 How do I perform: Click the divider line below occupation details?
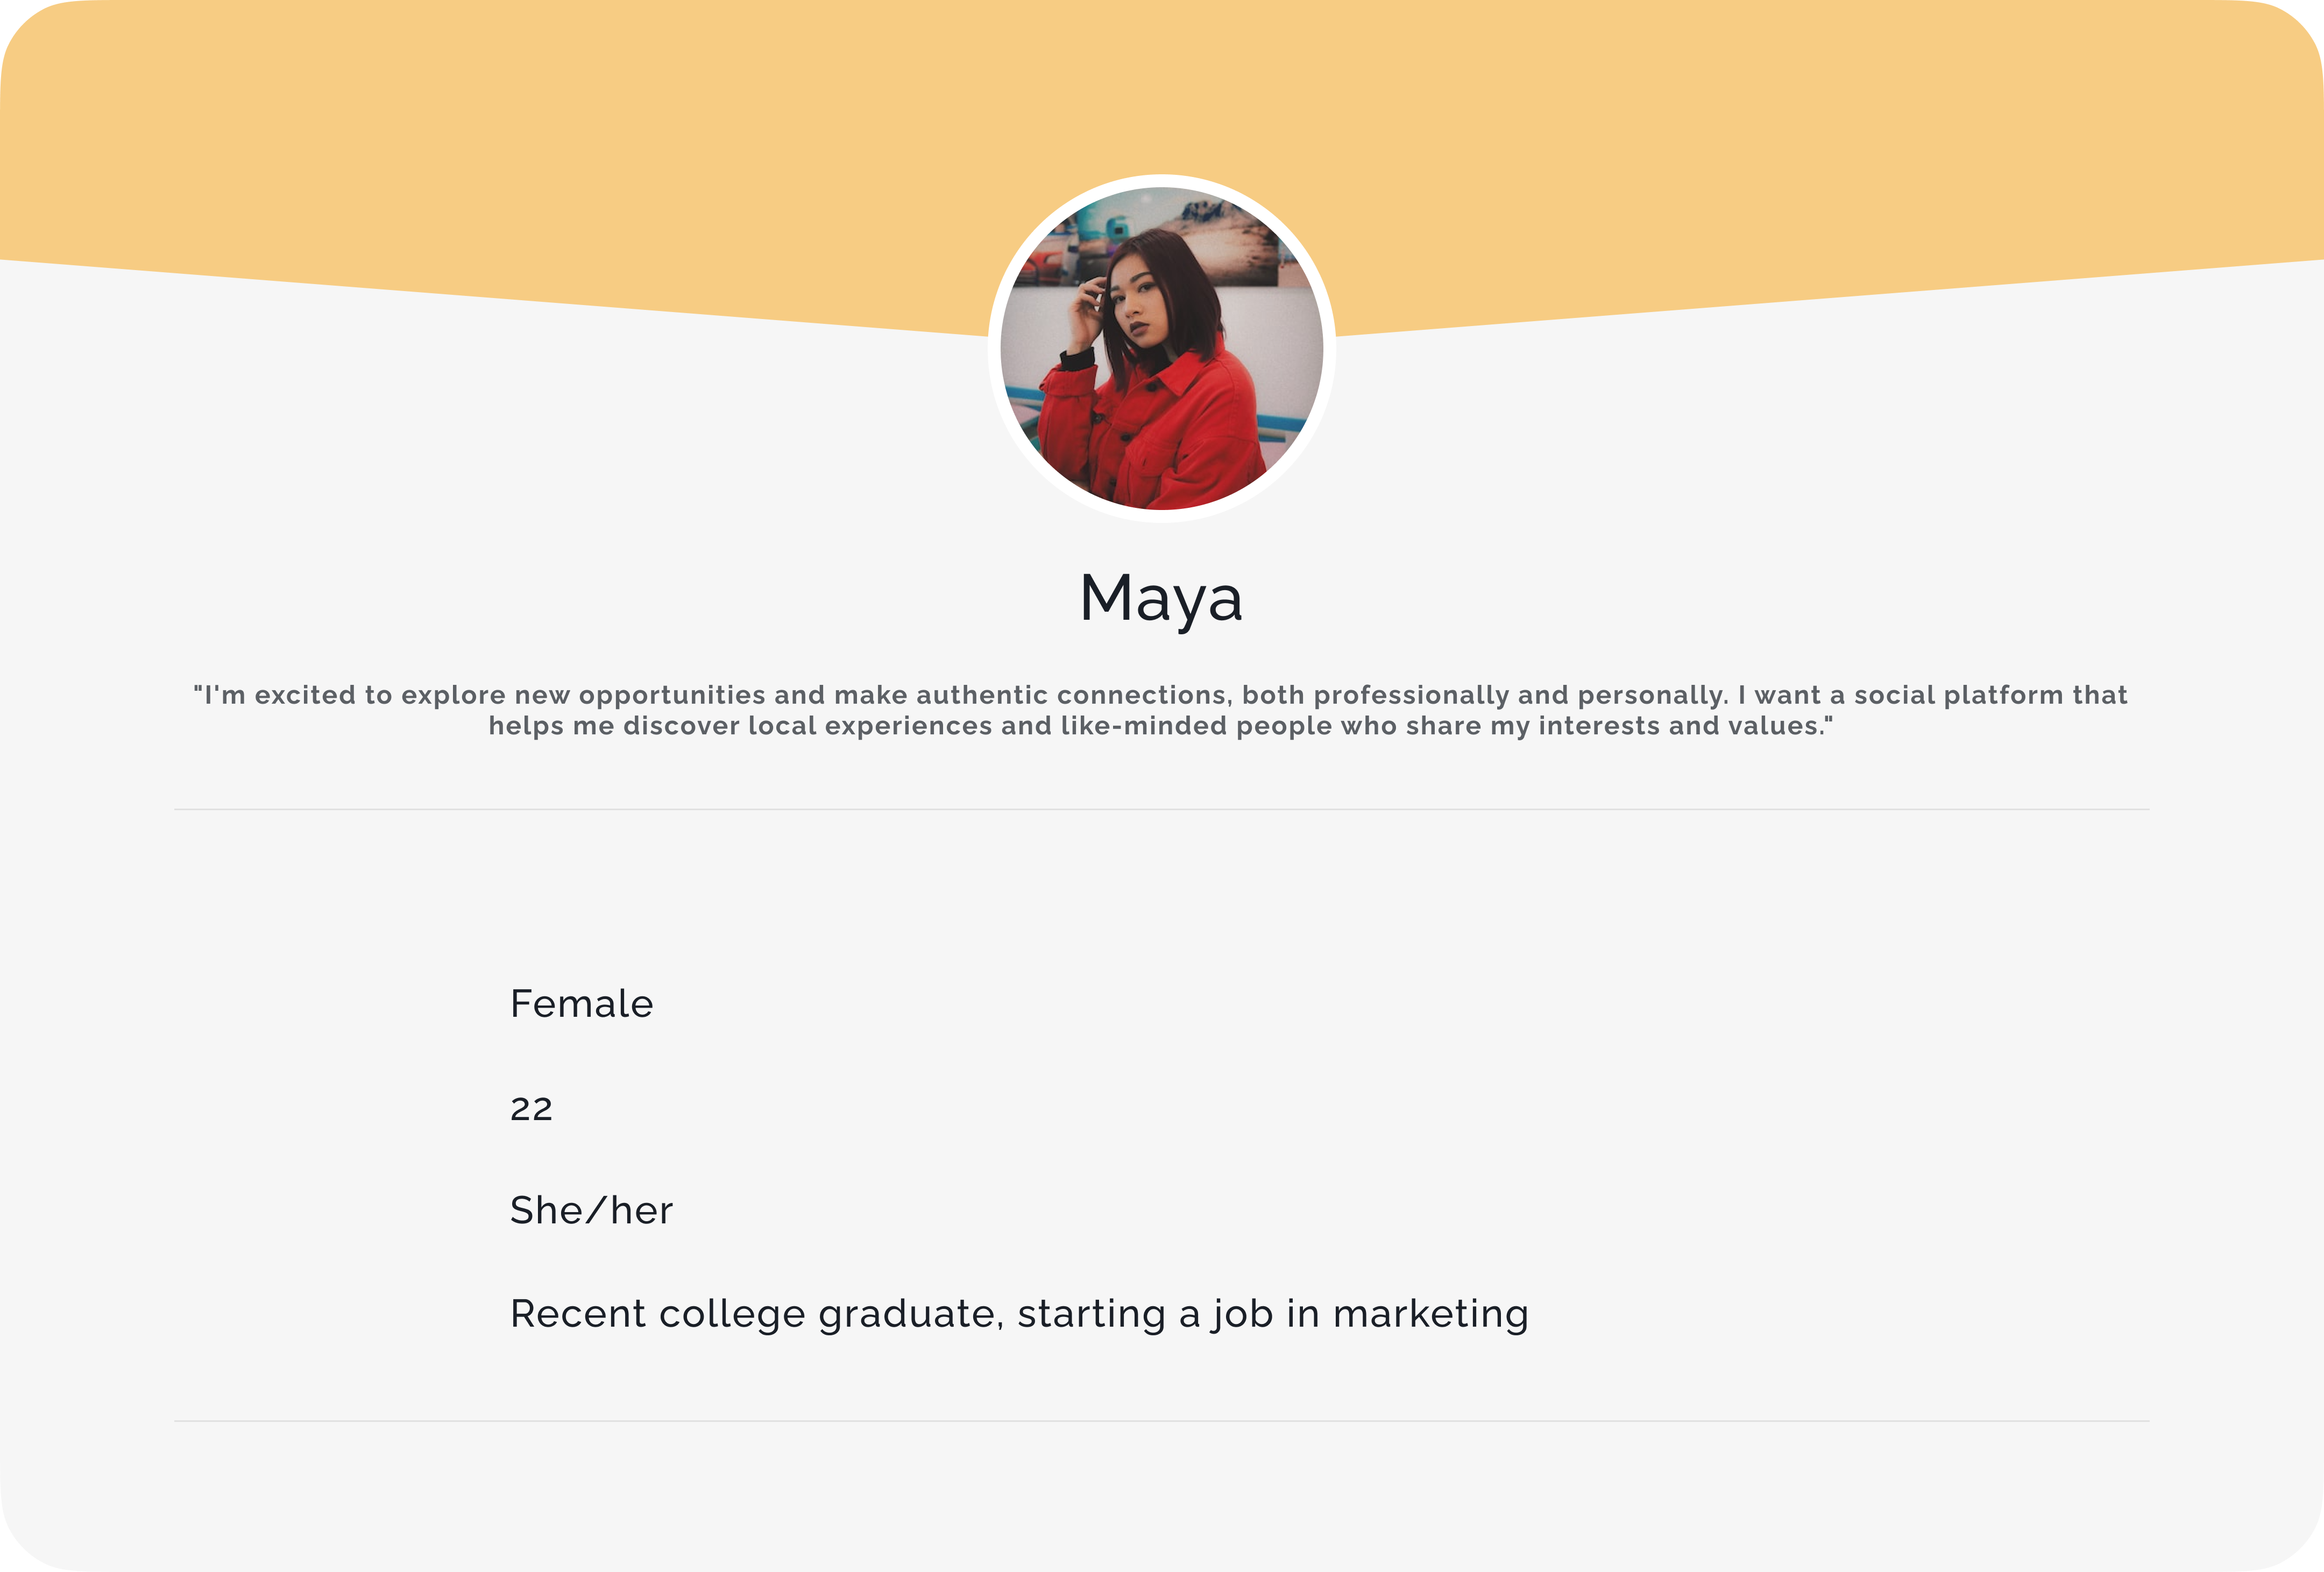[x=1162, y=1421]
